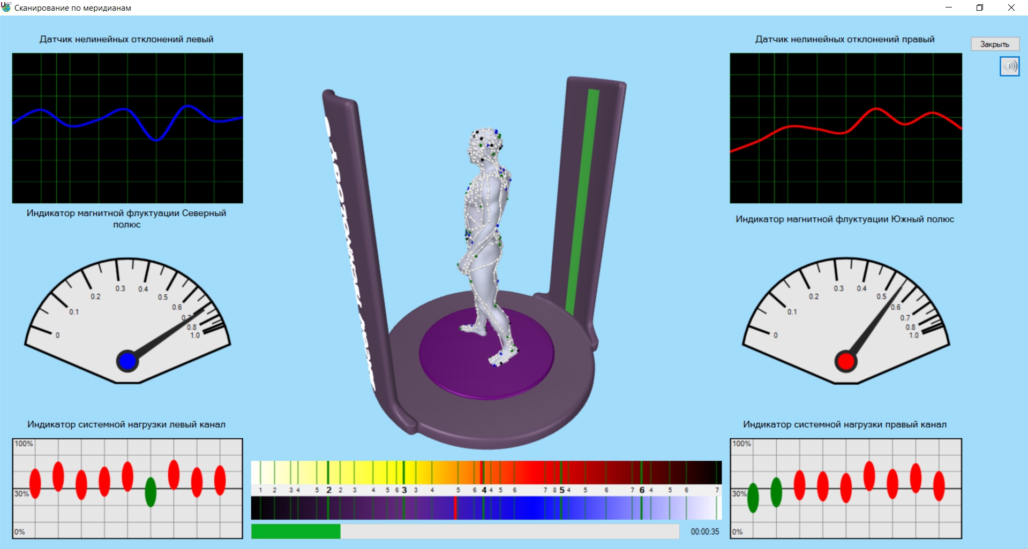
Task: Click the 00:00:35 elapsed timer
Action: [x=704, y=531]
